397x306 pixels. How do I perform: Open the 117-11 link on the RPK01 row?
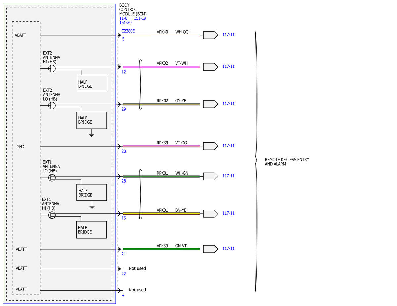tap(228, 176)
